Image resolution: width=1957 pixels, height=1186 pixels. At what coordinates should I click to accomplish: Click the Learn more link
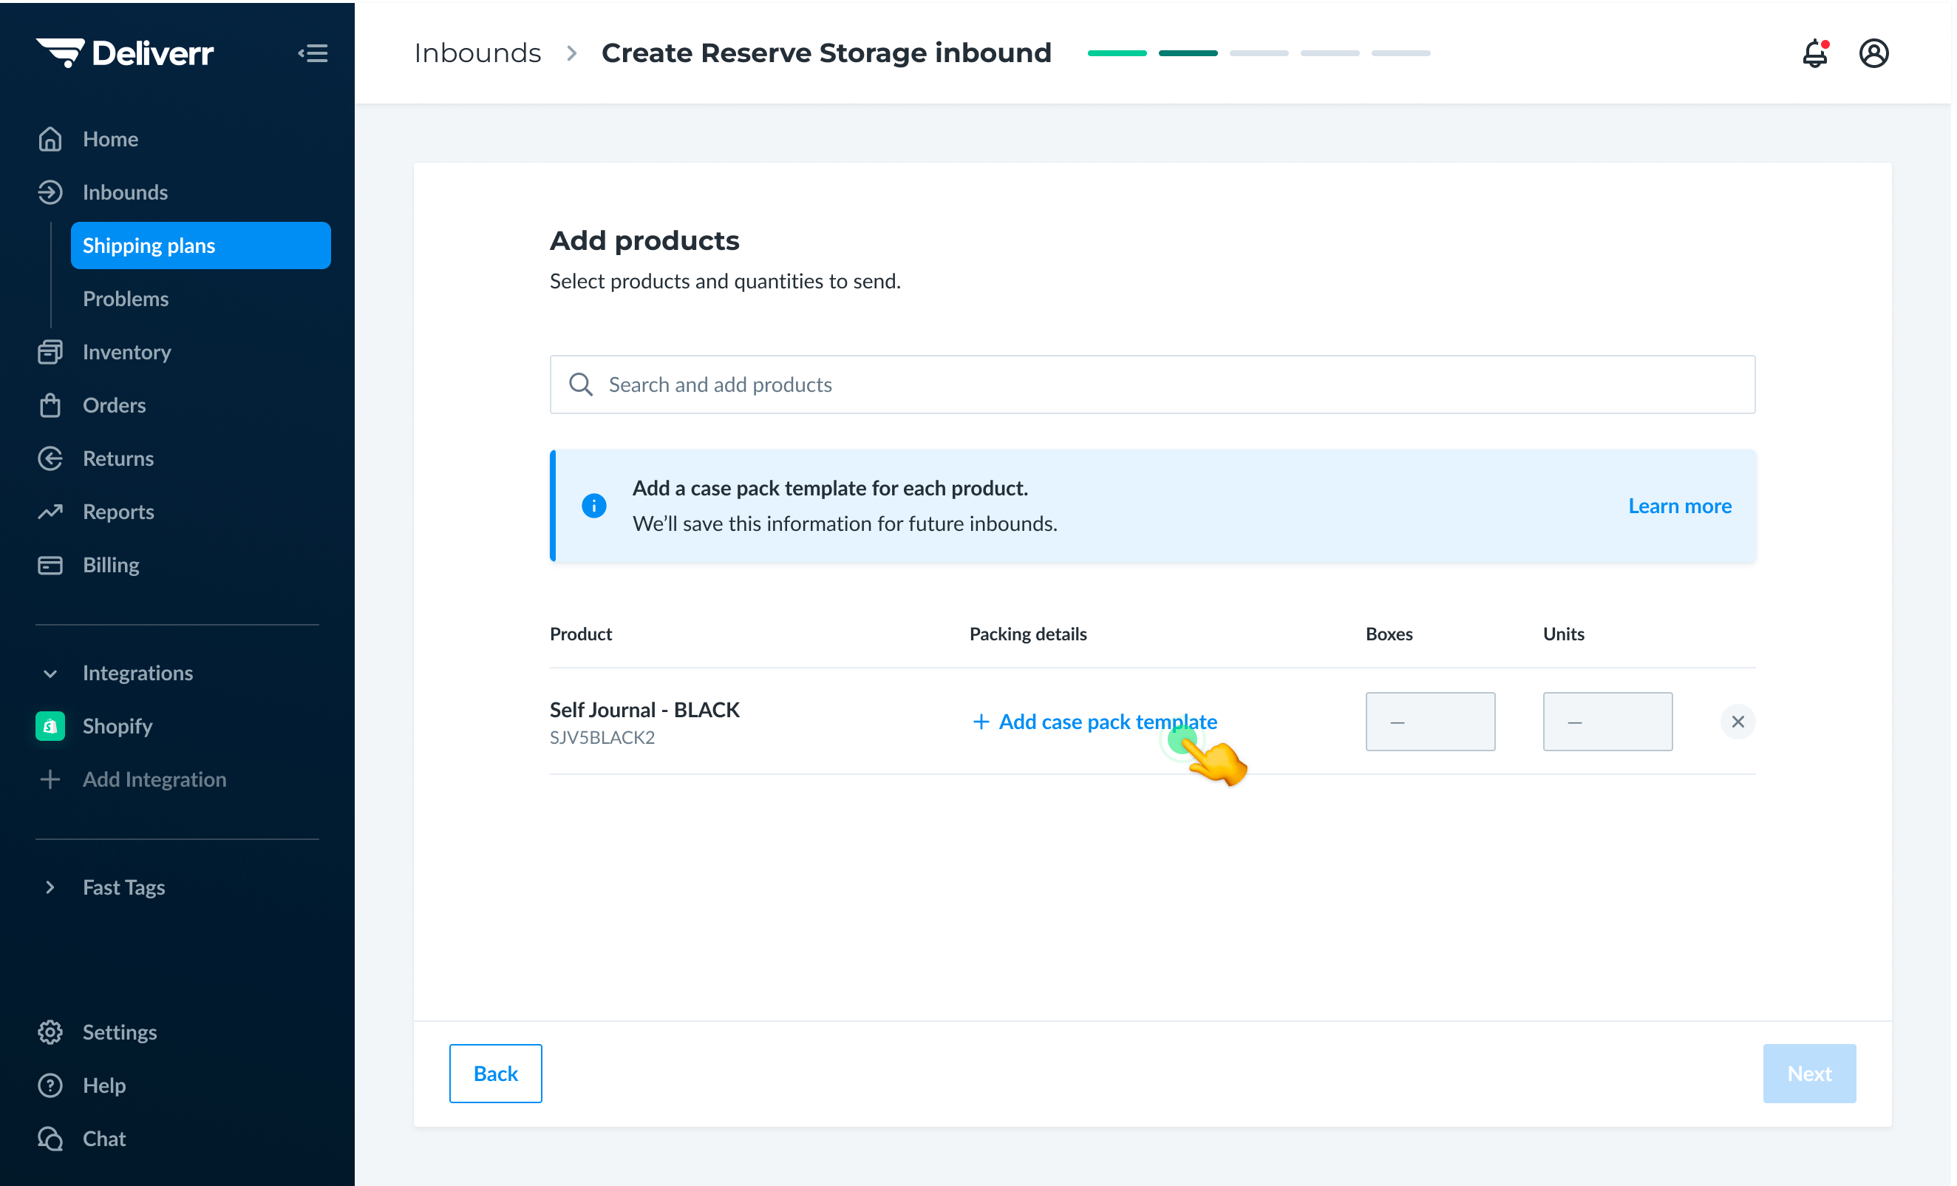click(x=1680, y=505)
